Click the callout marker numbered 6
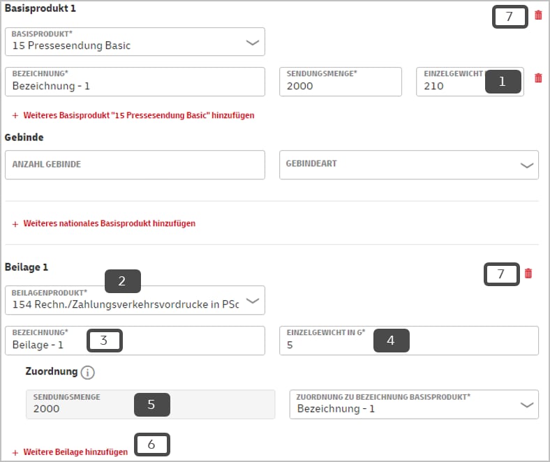550x462 pixels. [152, 445]
